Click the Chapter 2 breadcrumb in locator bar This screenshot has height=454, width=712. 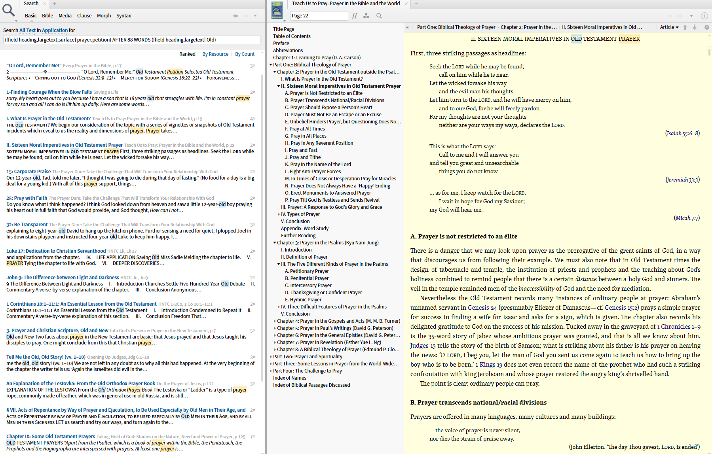(528, 27)
